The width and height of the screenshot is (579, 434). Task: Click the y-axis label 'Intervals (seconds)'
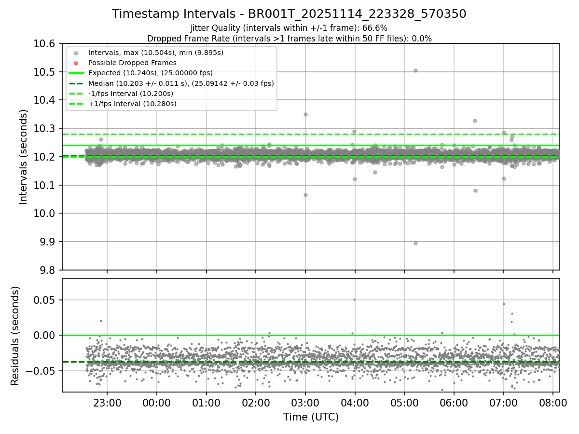coord(23,157)
